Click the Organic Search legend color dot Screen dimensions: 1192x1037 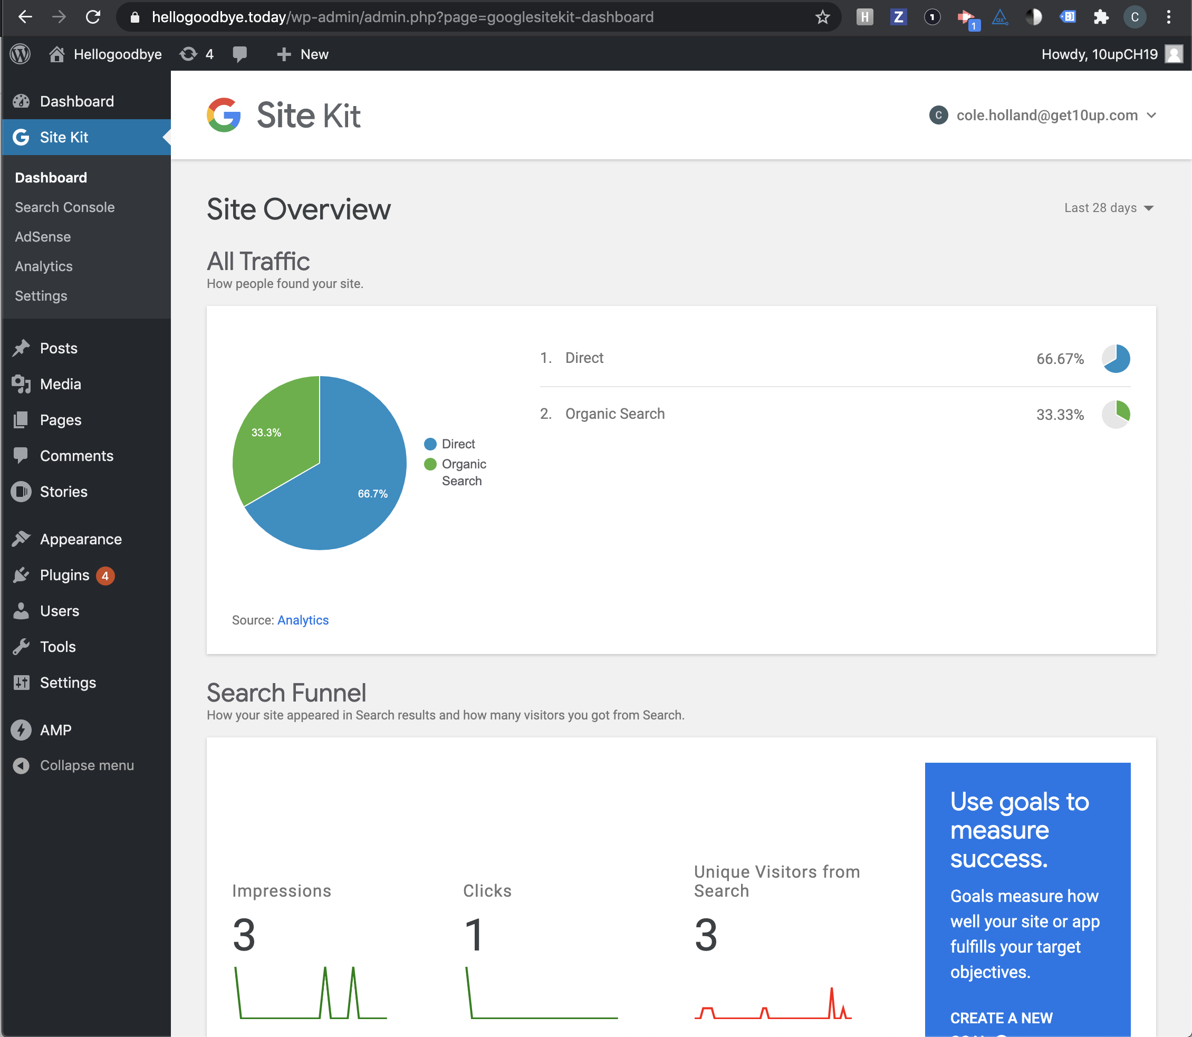(430, 464)
